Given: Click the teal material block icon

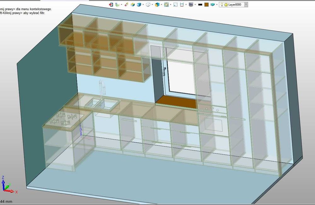Looking at the screenshot, I should click(x=213, y=4).
